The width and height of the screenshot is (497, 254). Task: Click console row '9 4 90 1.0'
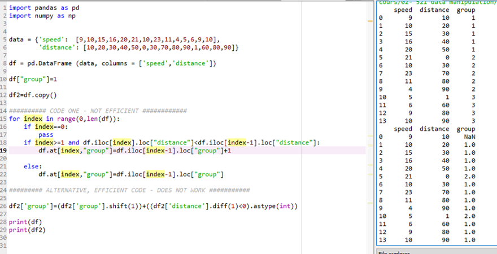coord(427,208)
